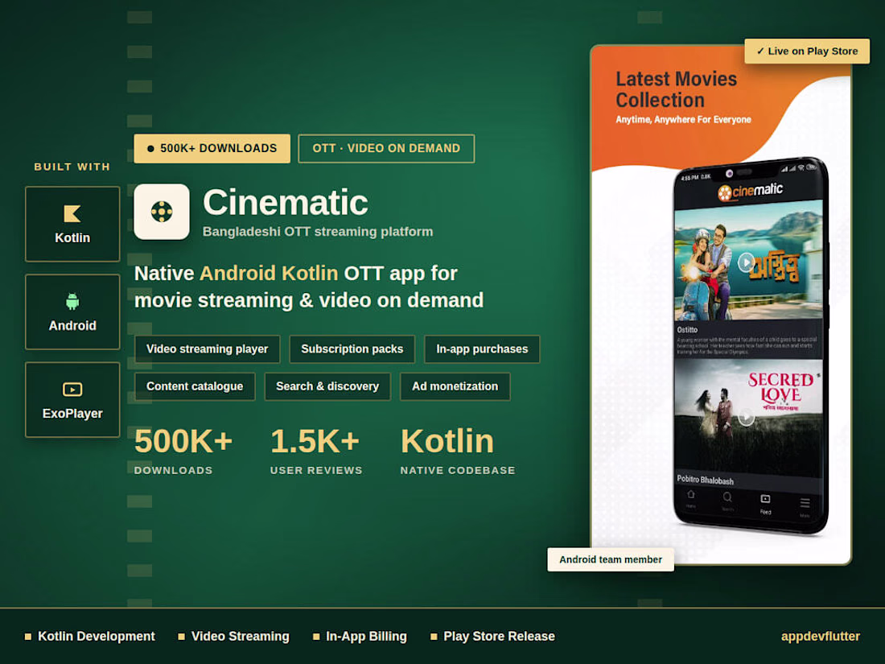Click the Latest Movies Collection heading
This screenshot has width=885, height=664.
(x=676, y=89)
